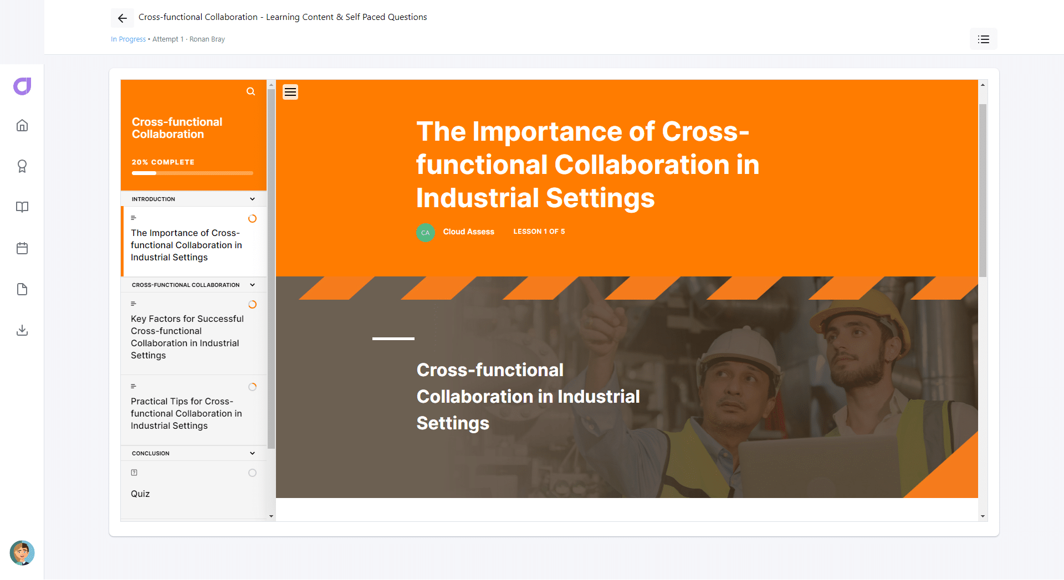Click progress circle of The Importance lesson
The width and height of the screenshot is (1064, 580).
[253, 219]
